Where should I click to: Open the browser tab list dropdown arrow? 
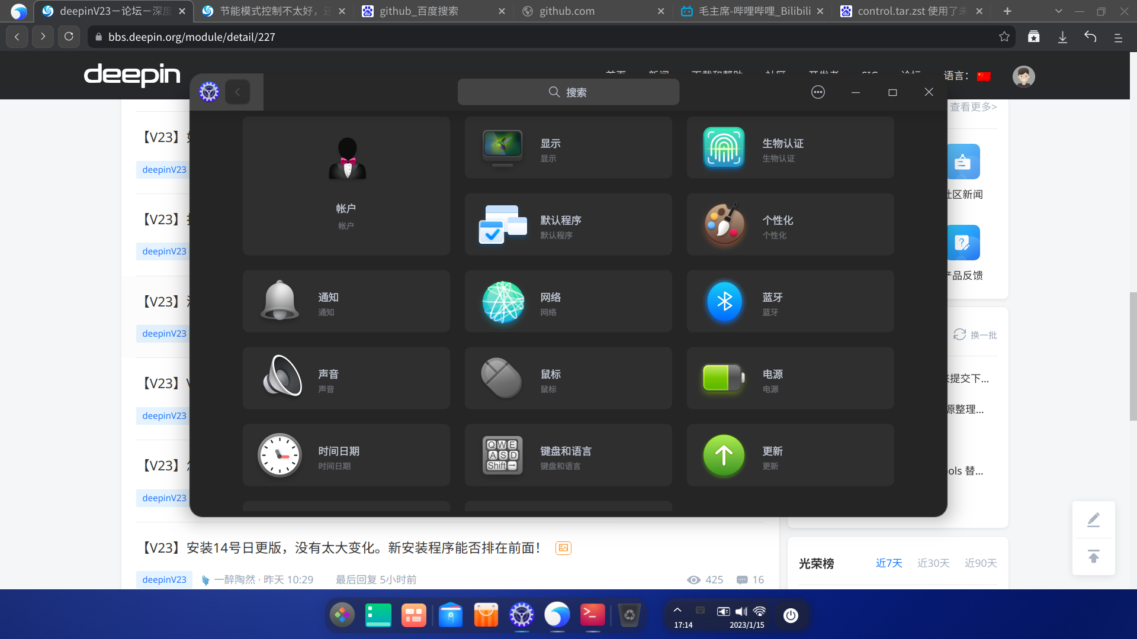pos(1058,11)
